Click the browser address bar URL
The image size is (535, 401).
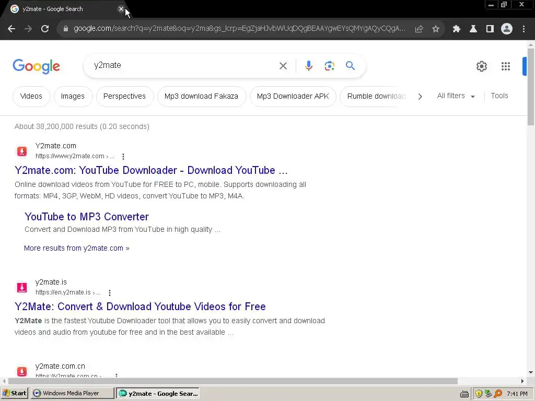pyautogui.click(x=239, y=29)
